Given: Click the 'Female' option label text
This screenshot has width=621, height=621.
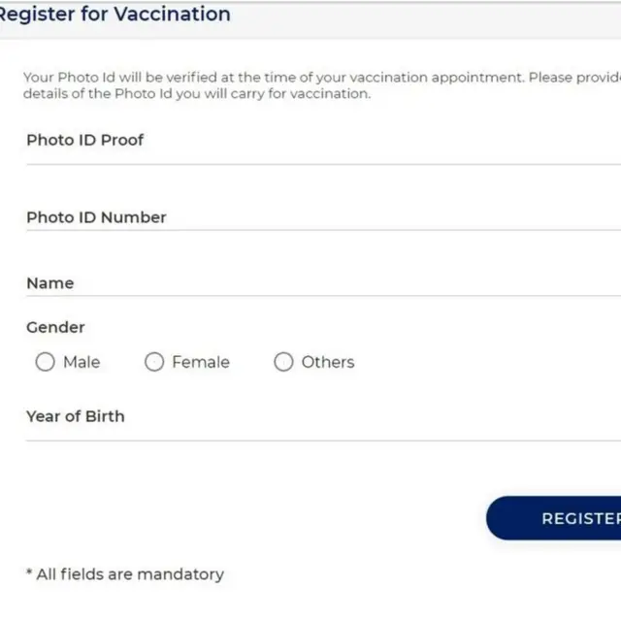Looking at the screenshot, I should coord(201,362).
